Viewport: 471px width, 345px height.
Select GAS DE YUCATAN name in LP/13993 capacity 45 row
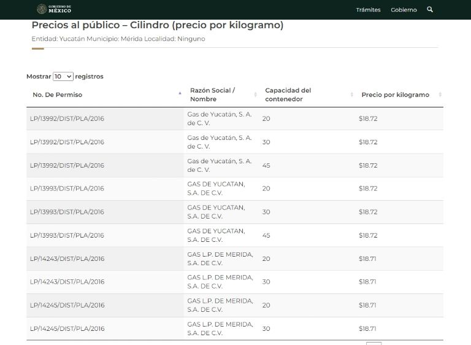pos(216,235)
